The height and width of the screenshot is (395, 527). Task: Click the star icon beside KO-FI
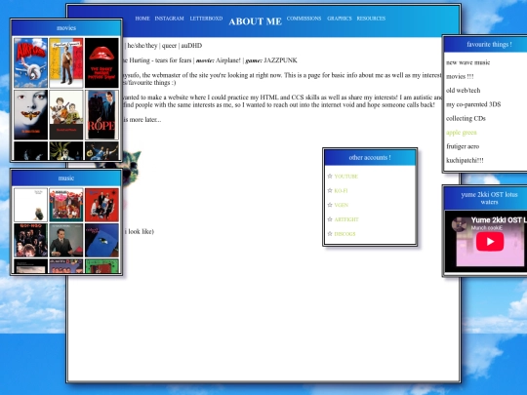[x=330, y=190]
